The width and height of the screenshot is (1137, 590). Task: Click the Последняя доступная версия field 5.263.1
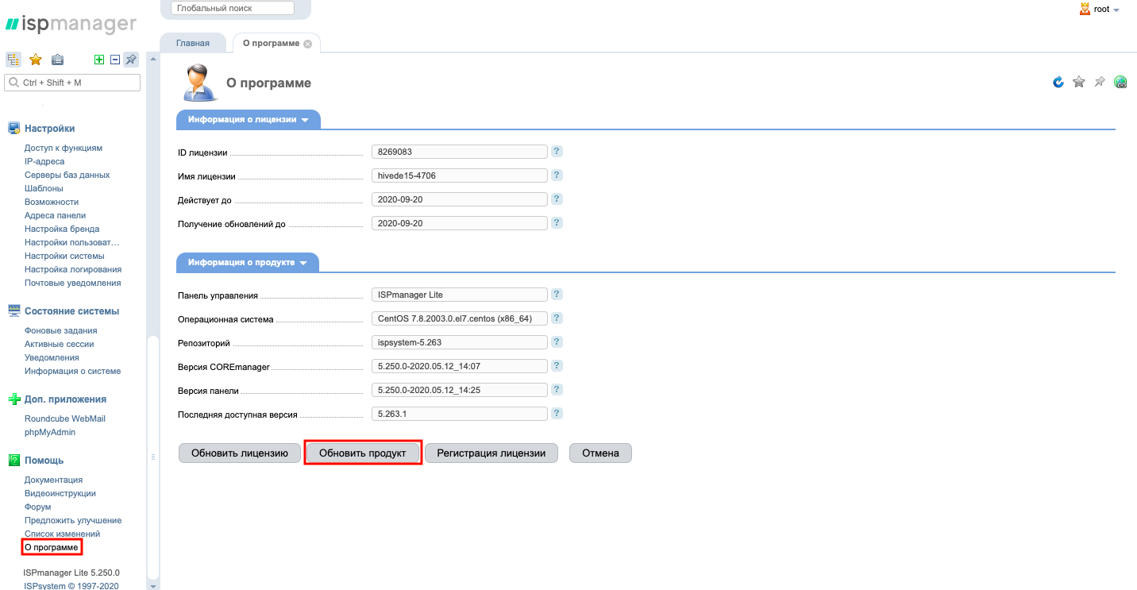460,413
